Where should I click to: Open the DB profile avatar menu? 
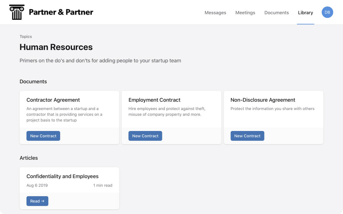point(327,12)
